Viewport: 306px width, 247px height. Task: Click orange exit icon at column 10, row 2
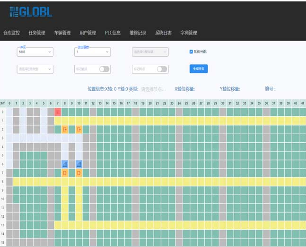tap(79, 129)
